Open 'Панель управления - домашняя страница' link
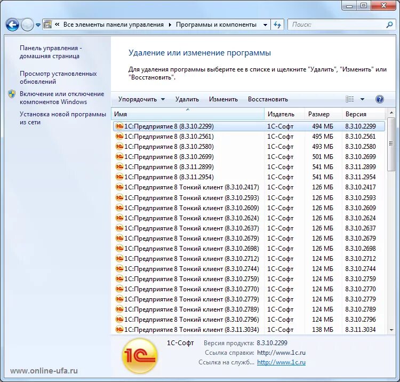400x382 pixels. coord(51,52)
